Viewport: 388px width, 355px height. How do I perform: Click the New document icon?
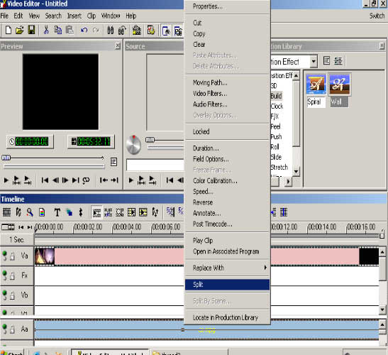tap(9, 31)
